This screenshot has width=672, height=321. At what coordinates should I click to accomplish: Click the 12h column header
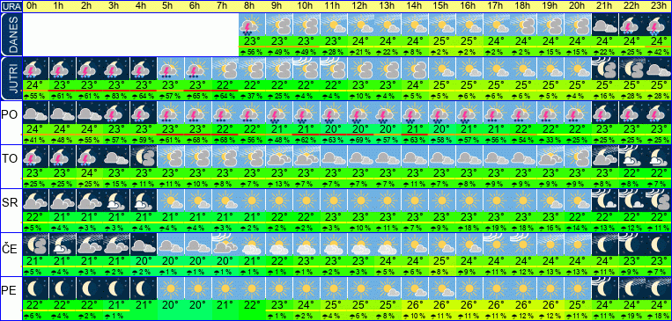[359, 6]
